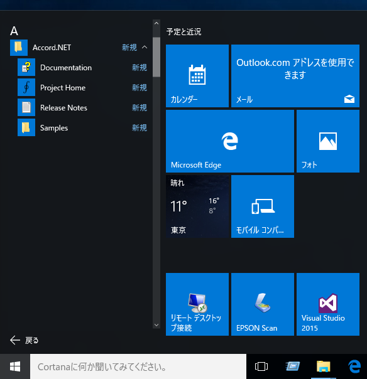Click the 11° temperature on the weather tile
The height and width of the screenshot is (379, 367).
coord(178,206)
